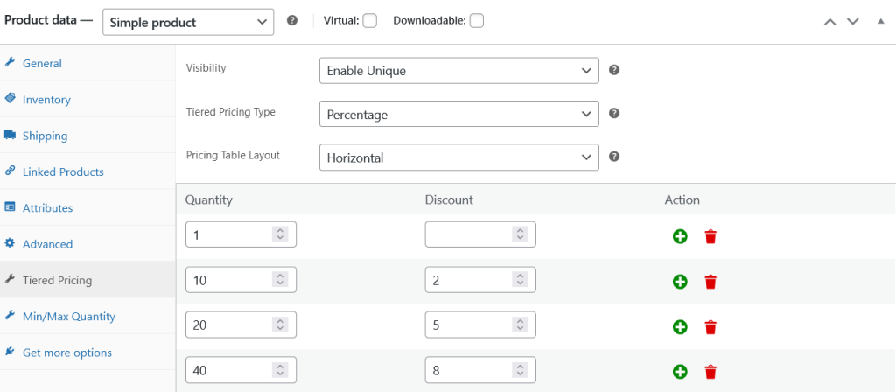Click help icon beside Pricing Table Layout
Image resolution: width=896 pixels, height=392 pixels.
(x=614, y=157)
